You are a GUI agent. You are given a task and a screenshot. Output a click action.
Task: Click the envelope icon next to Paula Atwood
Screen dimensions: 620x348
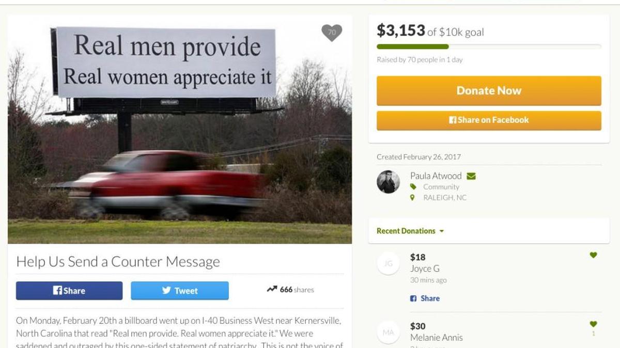(471, 176)
